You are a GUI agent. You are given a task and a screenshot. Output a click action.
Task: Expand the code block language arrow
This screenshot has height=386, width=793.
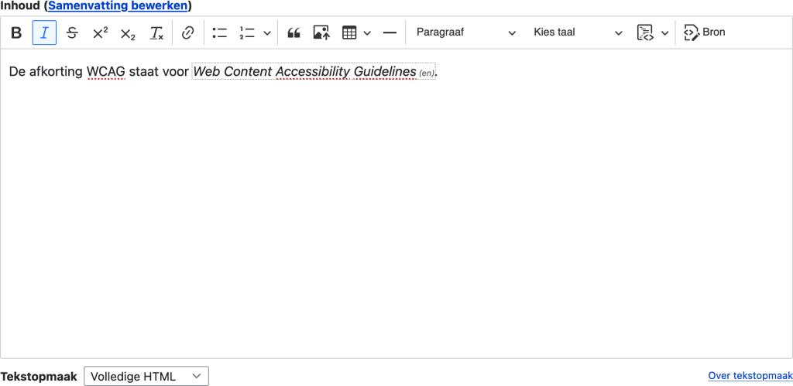[x=665, y=32]
